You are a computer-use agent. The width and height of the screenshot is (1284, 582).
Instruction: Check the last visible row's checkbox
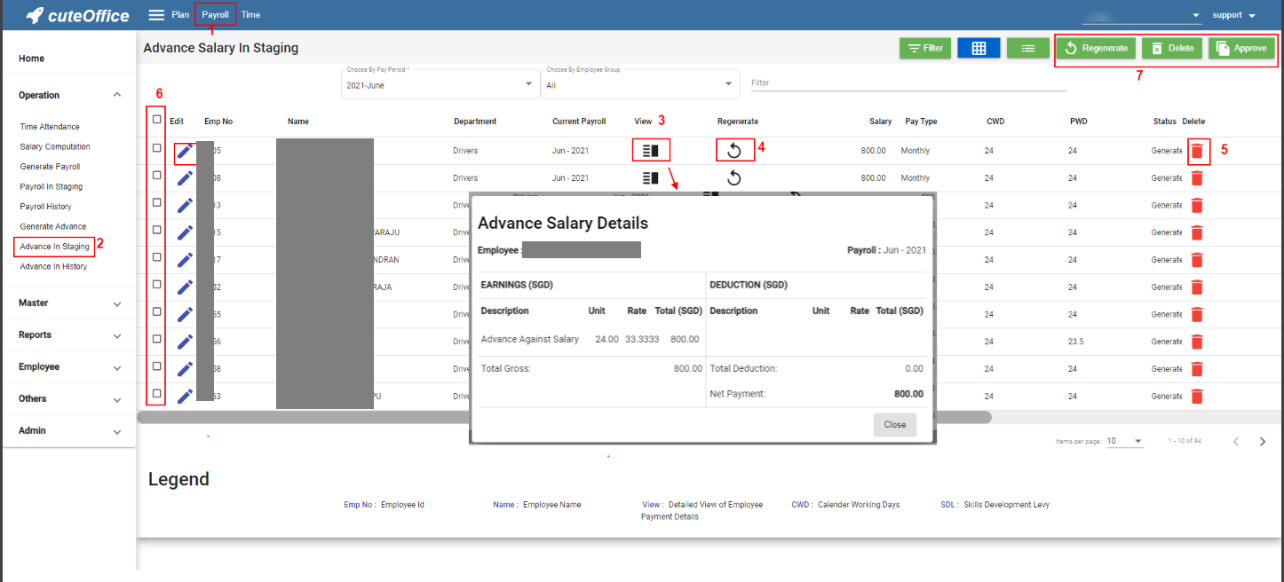(x=157, y=393)
